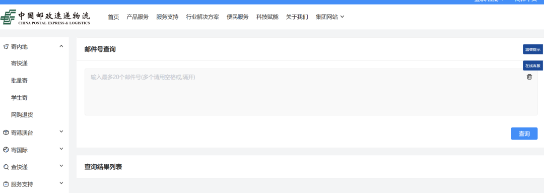544x193 pixels.
Task: Click the 寄国际 globe icon
Action: (x=6, y=150)
